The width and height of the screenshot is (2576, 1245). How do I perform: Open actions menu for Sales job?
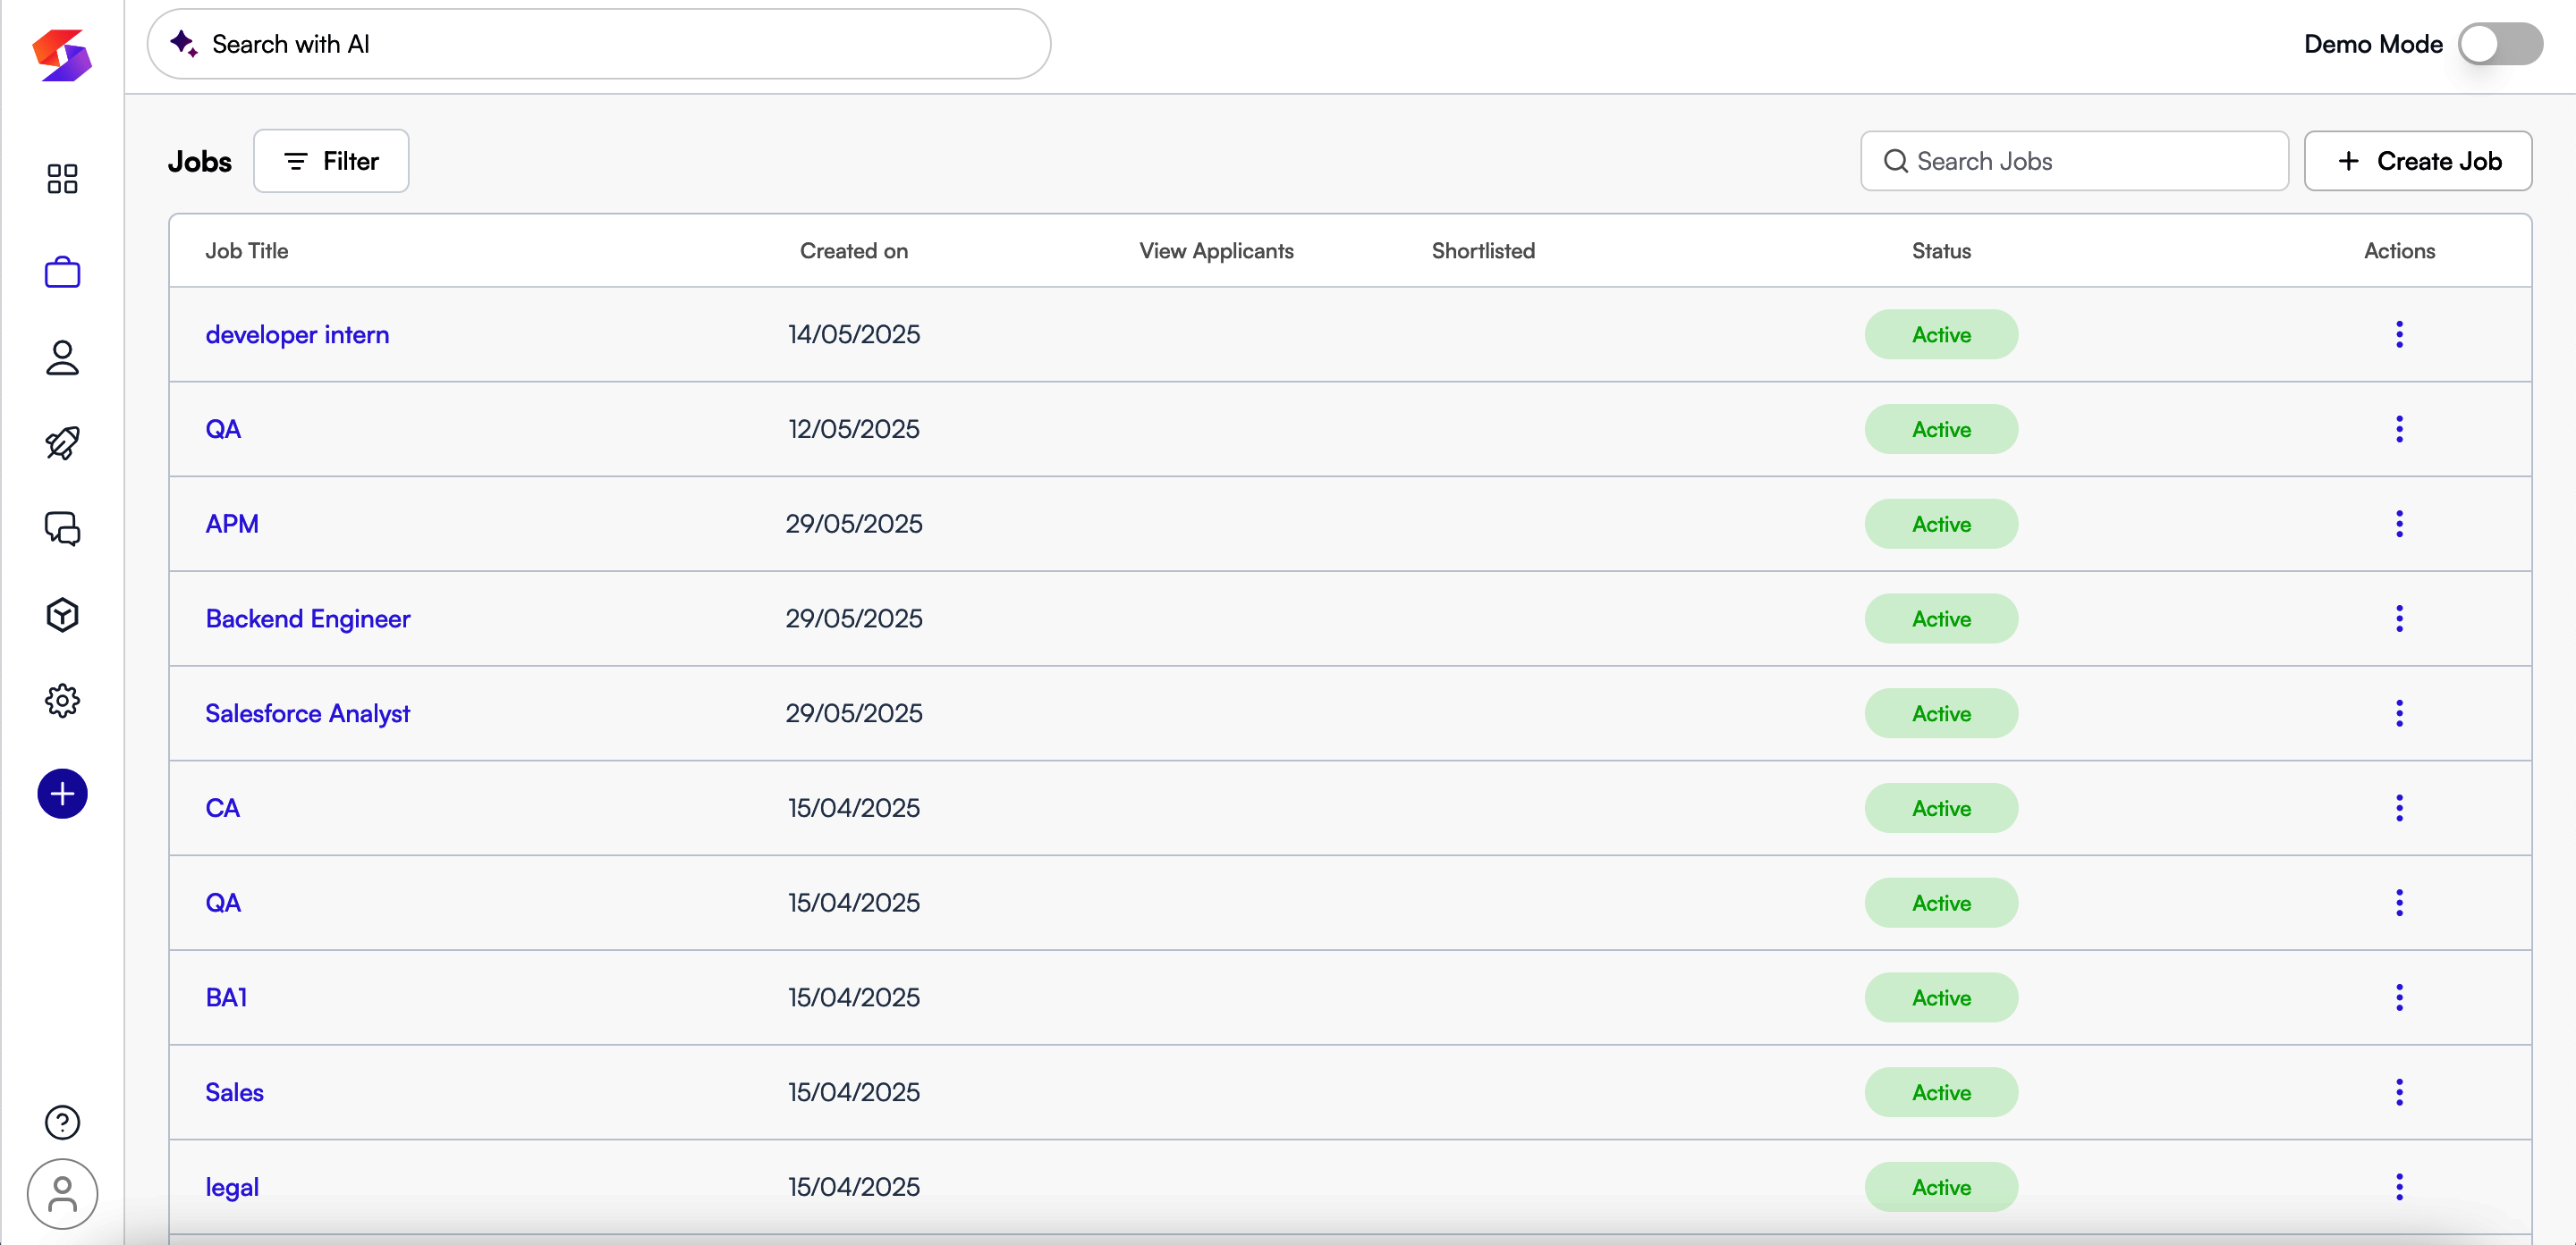(2398, 1092)
